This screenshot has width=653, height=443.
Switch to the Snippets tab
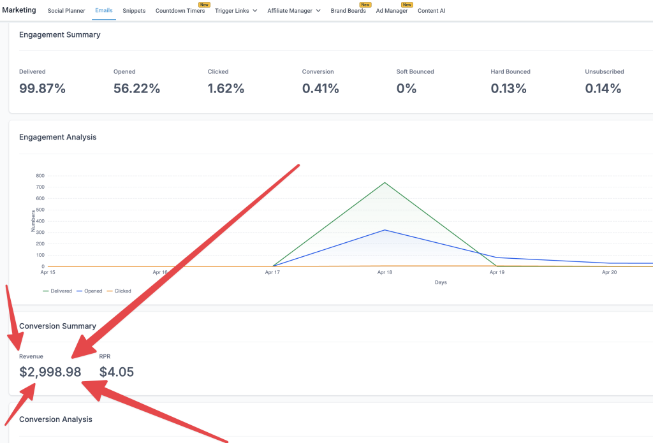(134, 11)
